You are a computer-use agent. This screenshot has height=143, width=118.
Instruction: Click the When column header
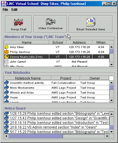(101, 42)
